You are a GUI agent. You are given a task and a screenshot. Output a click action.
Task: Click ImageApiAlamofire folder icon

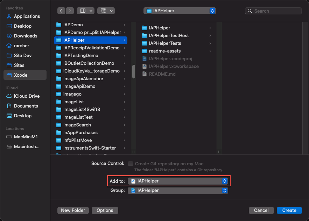click(x=59, y=79)
